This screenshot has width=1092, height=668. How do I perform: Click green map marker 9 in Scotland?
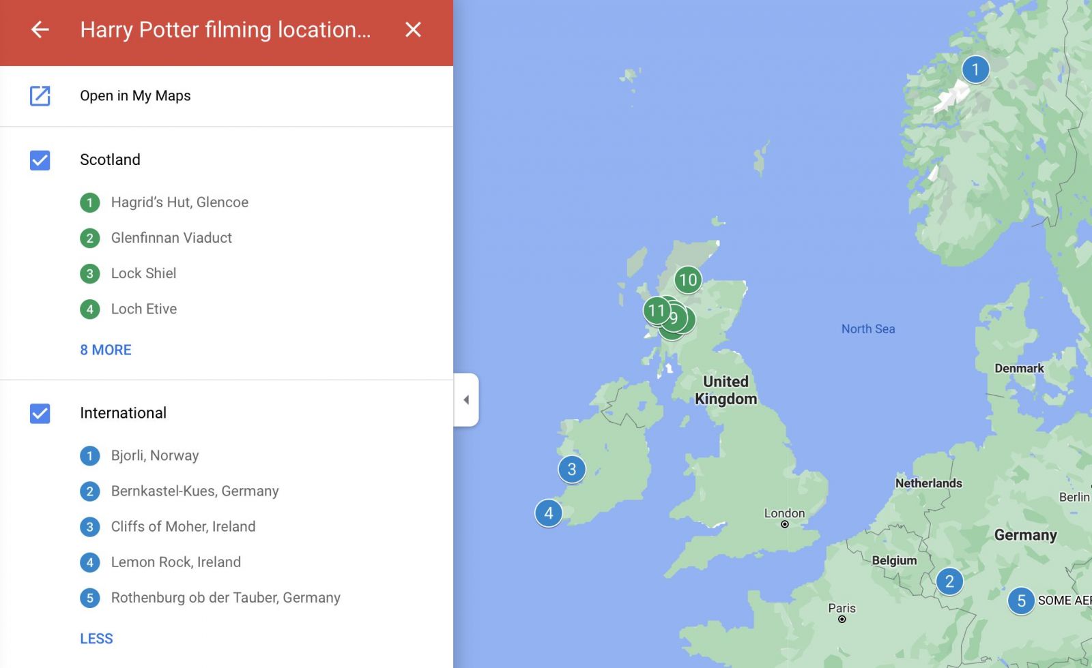676,318
